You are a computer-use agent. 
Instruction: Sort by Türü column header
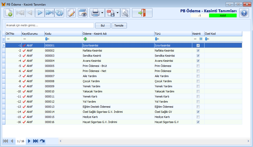pos(173,34)
